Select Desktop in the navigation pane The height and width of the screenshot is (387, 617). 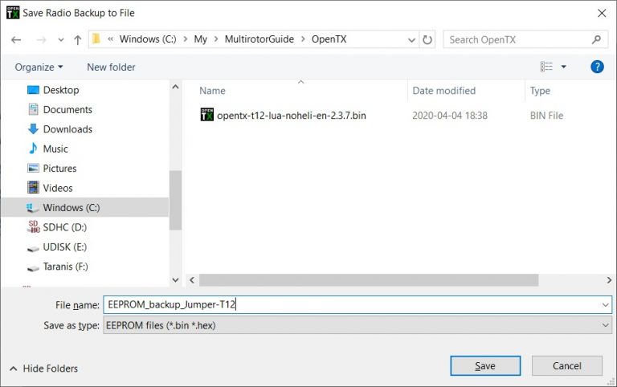point(61,90)
